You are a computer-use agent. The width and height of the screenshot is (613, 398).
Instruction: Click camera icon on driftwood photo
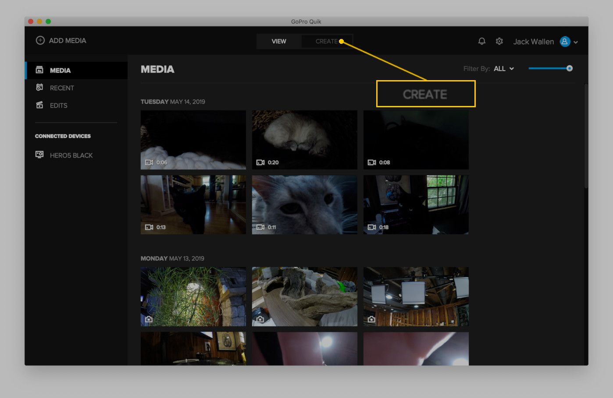[x=260, y=319]
